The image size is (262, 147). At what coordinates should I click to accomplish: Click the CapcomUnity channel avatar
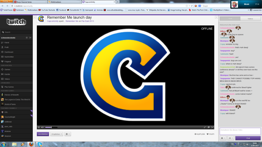coord(41,19)
